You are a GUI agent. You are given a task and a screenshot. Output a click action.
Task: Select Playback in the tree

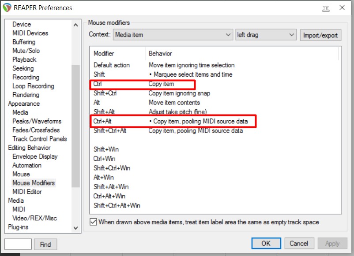[24, 59]
